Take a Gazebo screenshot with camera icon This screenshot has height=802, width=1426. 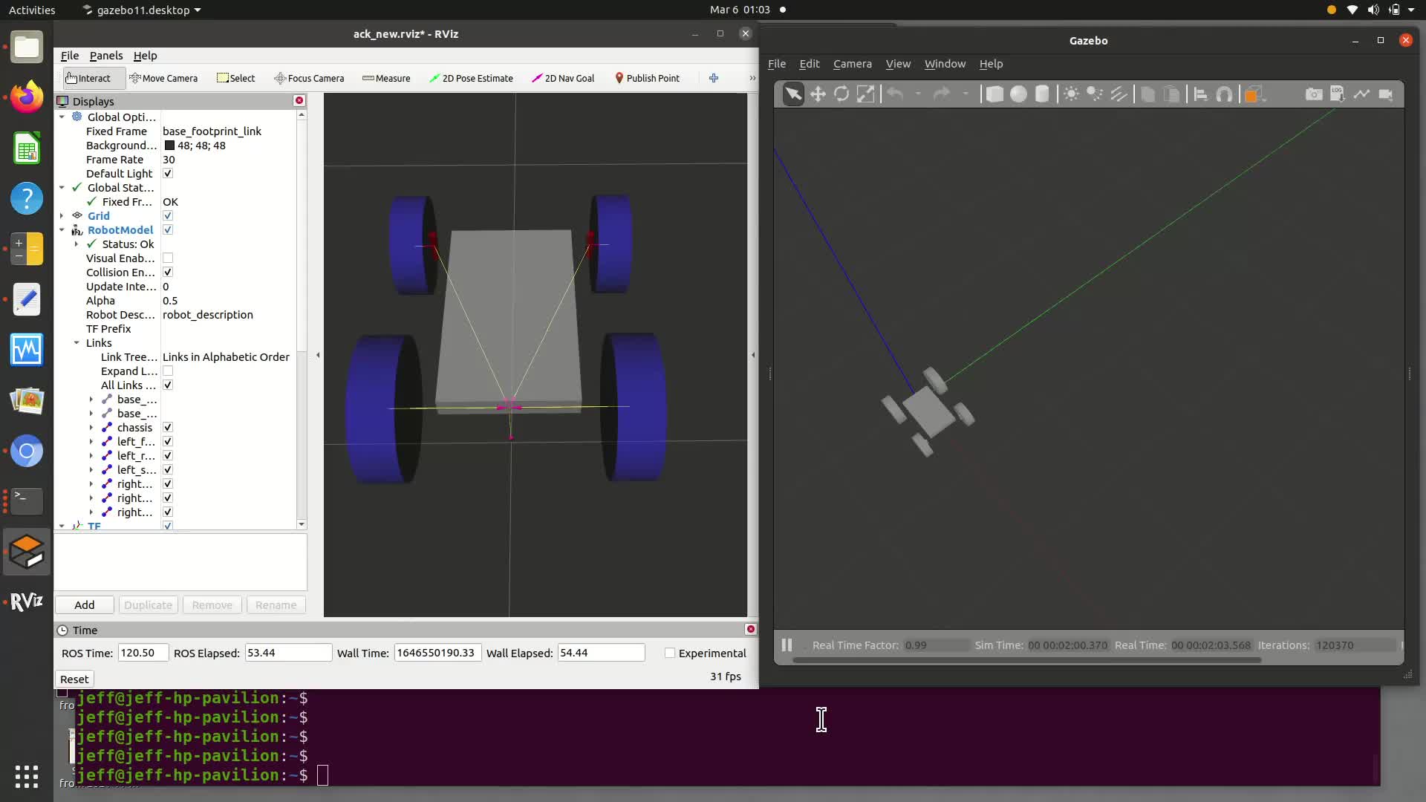pos(1313,94)
